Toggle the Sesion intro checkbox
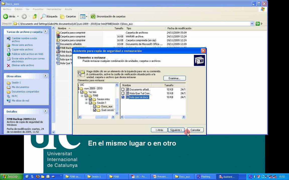Image resolution: width=289 pixels, height=180 pixels. [x=90, y=99]
